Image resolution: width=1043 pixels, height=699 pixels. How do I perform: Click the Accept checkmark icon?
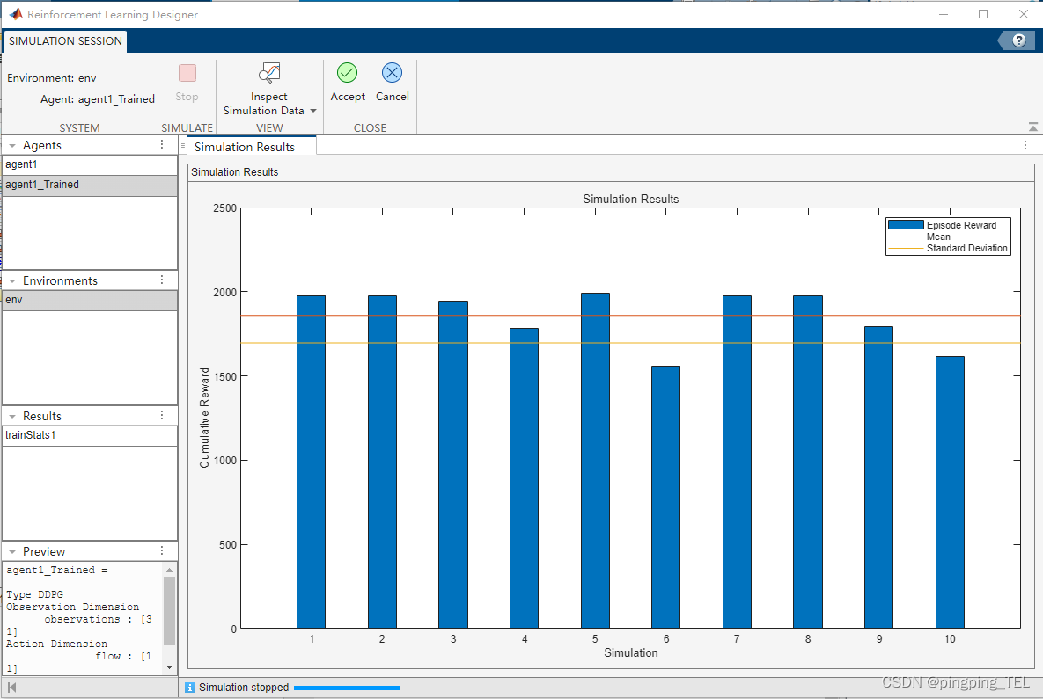tap(348, 73)
